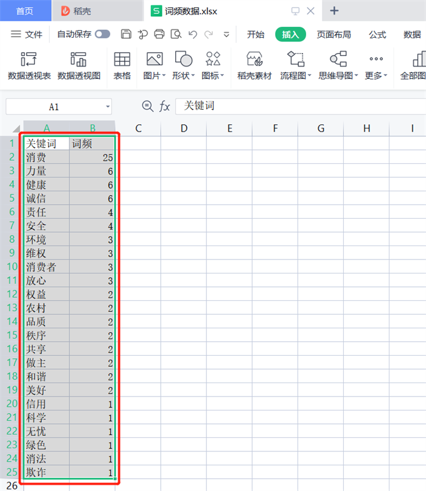Insert a pivot table (数据透视表)
This screenshot has height=491, width=426.
click(x=29, y=66)
